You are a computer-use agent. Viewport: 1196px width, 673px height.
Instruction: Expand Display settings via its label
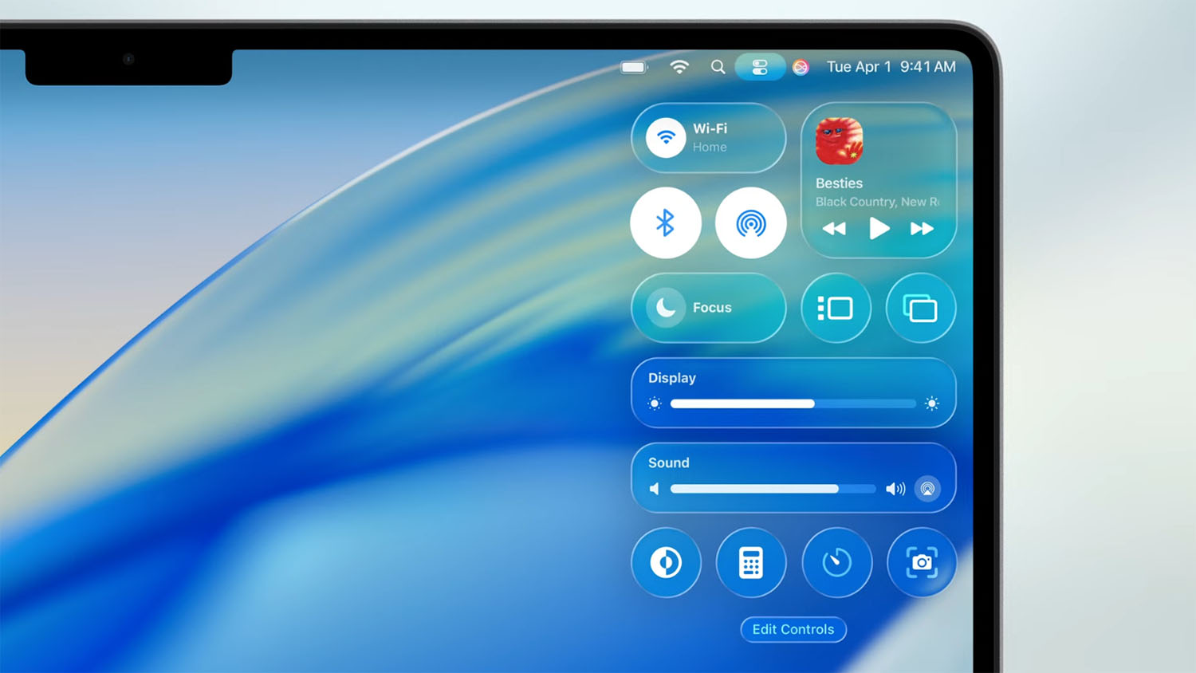point(671,378)
